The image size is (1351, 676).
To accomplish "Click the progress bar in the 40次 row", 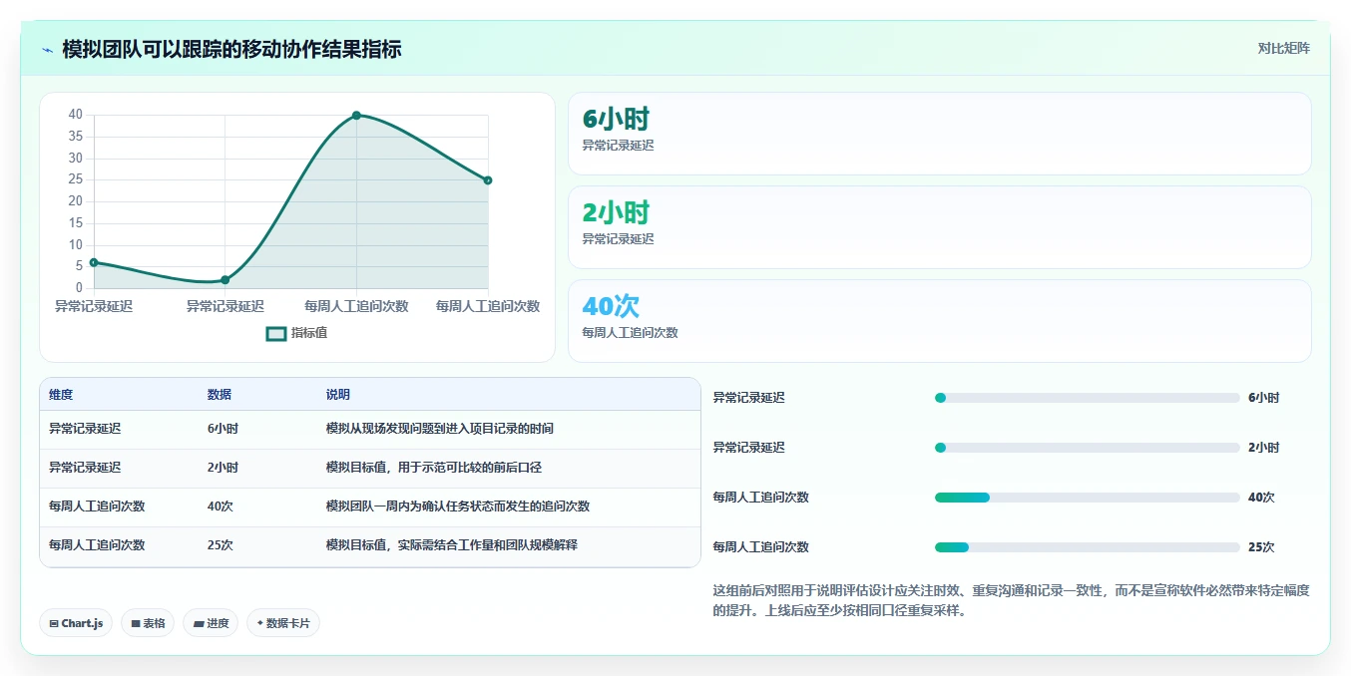I will tap(1087, 498).
